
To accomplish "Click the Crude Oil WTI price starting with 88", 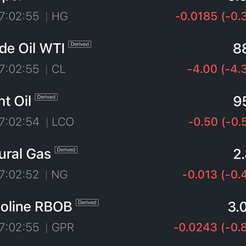I will 239,49.
